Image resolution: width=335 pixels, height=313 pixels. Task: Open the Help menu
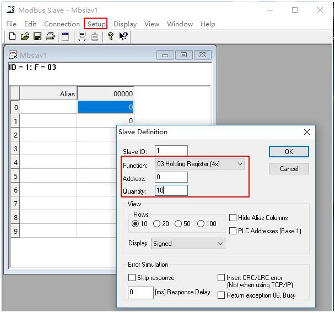(x=208, y=24)
